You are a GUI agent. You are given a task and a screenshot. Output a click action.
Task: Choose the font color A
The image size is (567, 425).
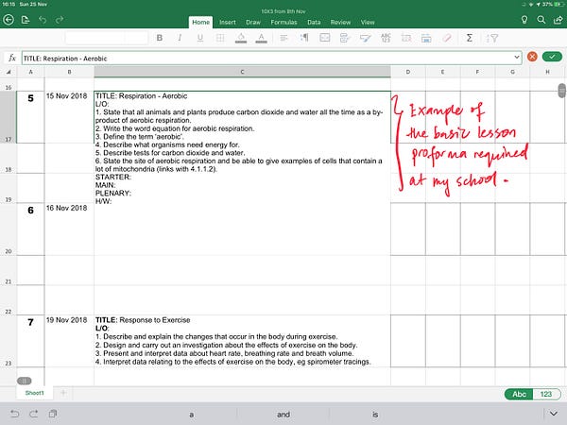pos(261,38)
